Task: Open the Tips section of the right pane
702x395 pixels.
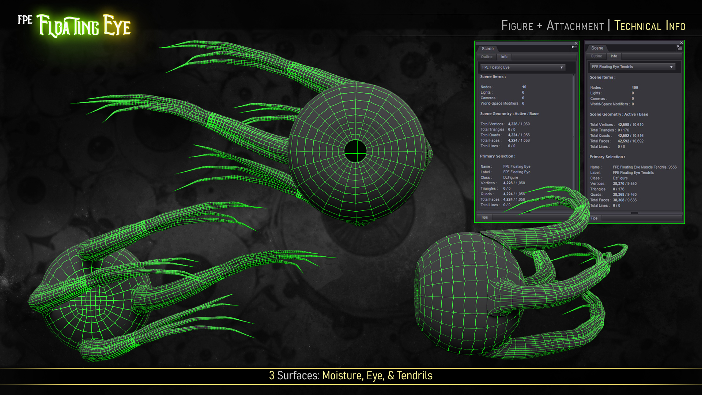Action: point(594,218)
